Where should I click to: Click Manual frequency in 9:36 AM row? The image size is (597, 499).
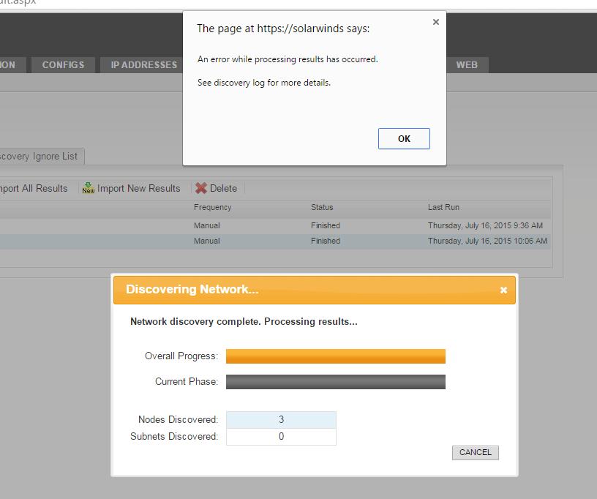(x=207, y=225)
